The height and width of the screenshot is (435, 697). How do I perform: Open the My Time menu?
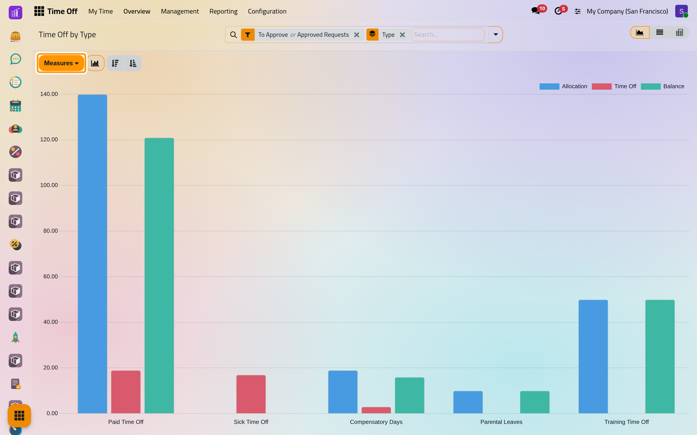101,11
